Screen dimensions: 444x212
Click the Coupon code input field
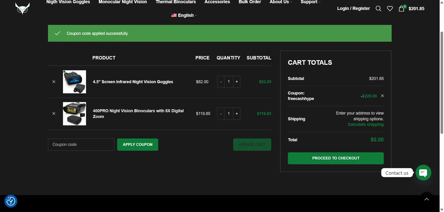point(81,145)
